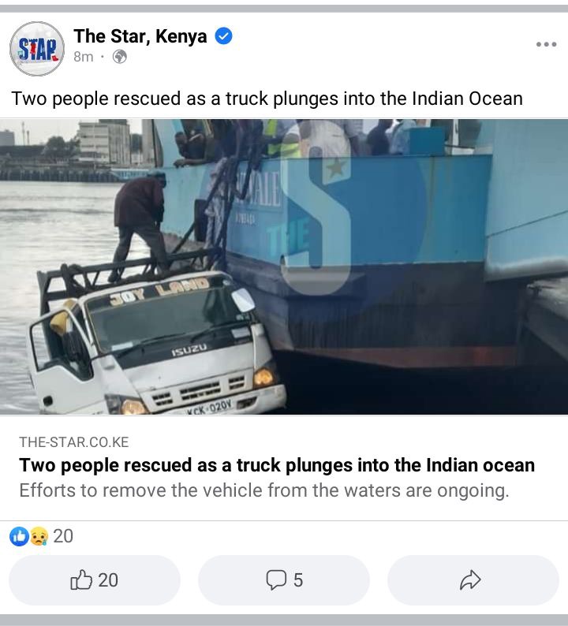Click the blue like reaction icon

click(19, 536)
